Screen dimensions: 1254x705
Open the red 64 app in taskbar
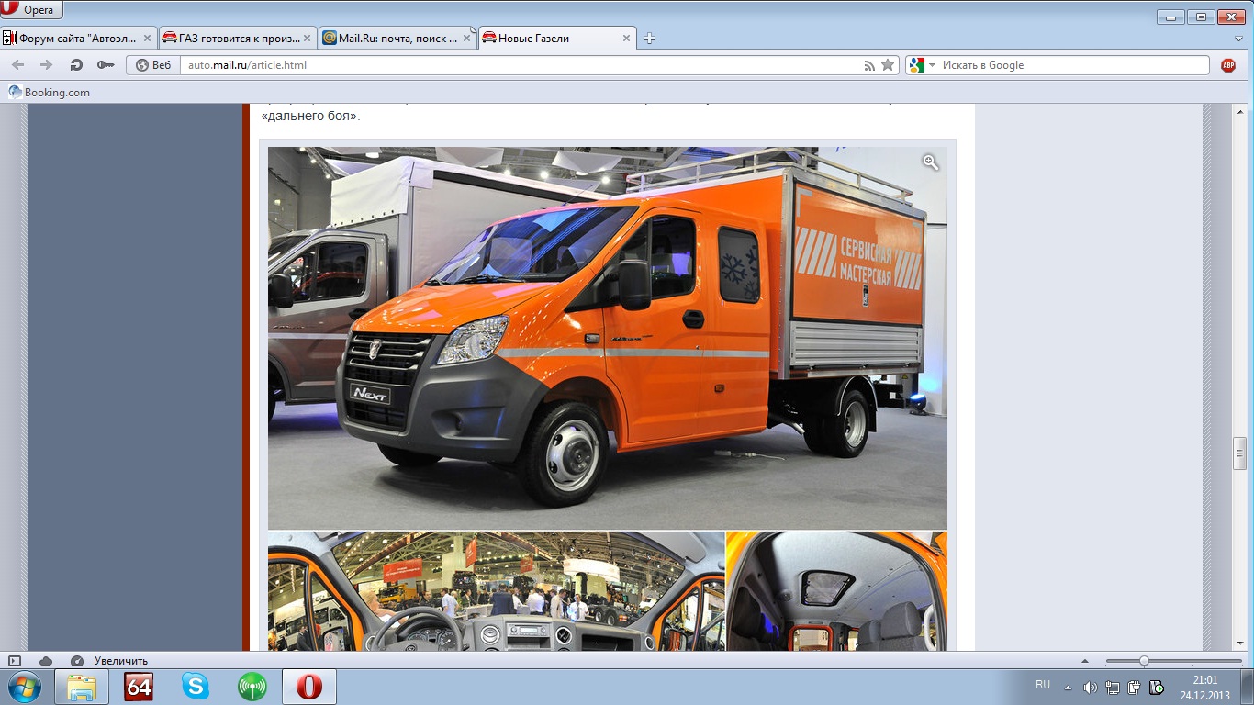point(139,687)
